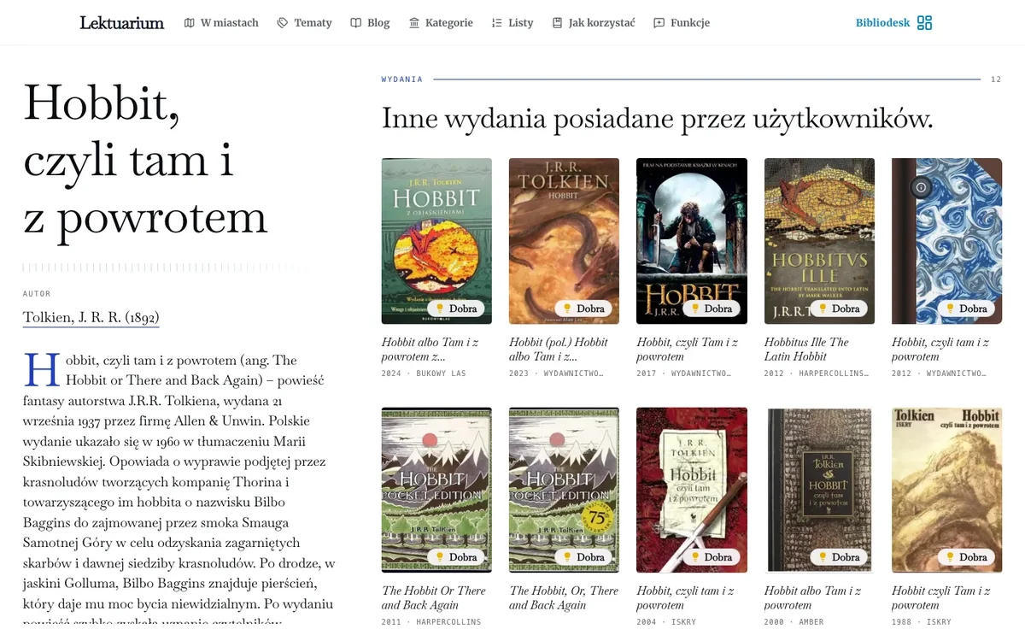Go to the Blog menu item

pyautogui.click(x=378, y=23)
